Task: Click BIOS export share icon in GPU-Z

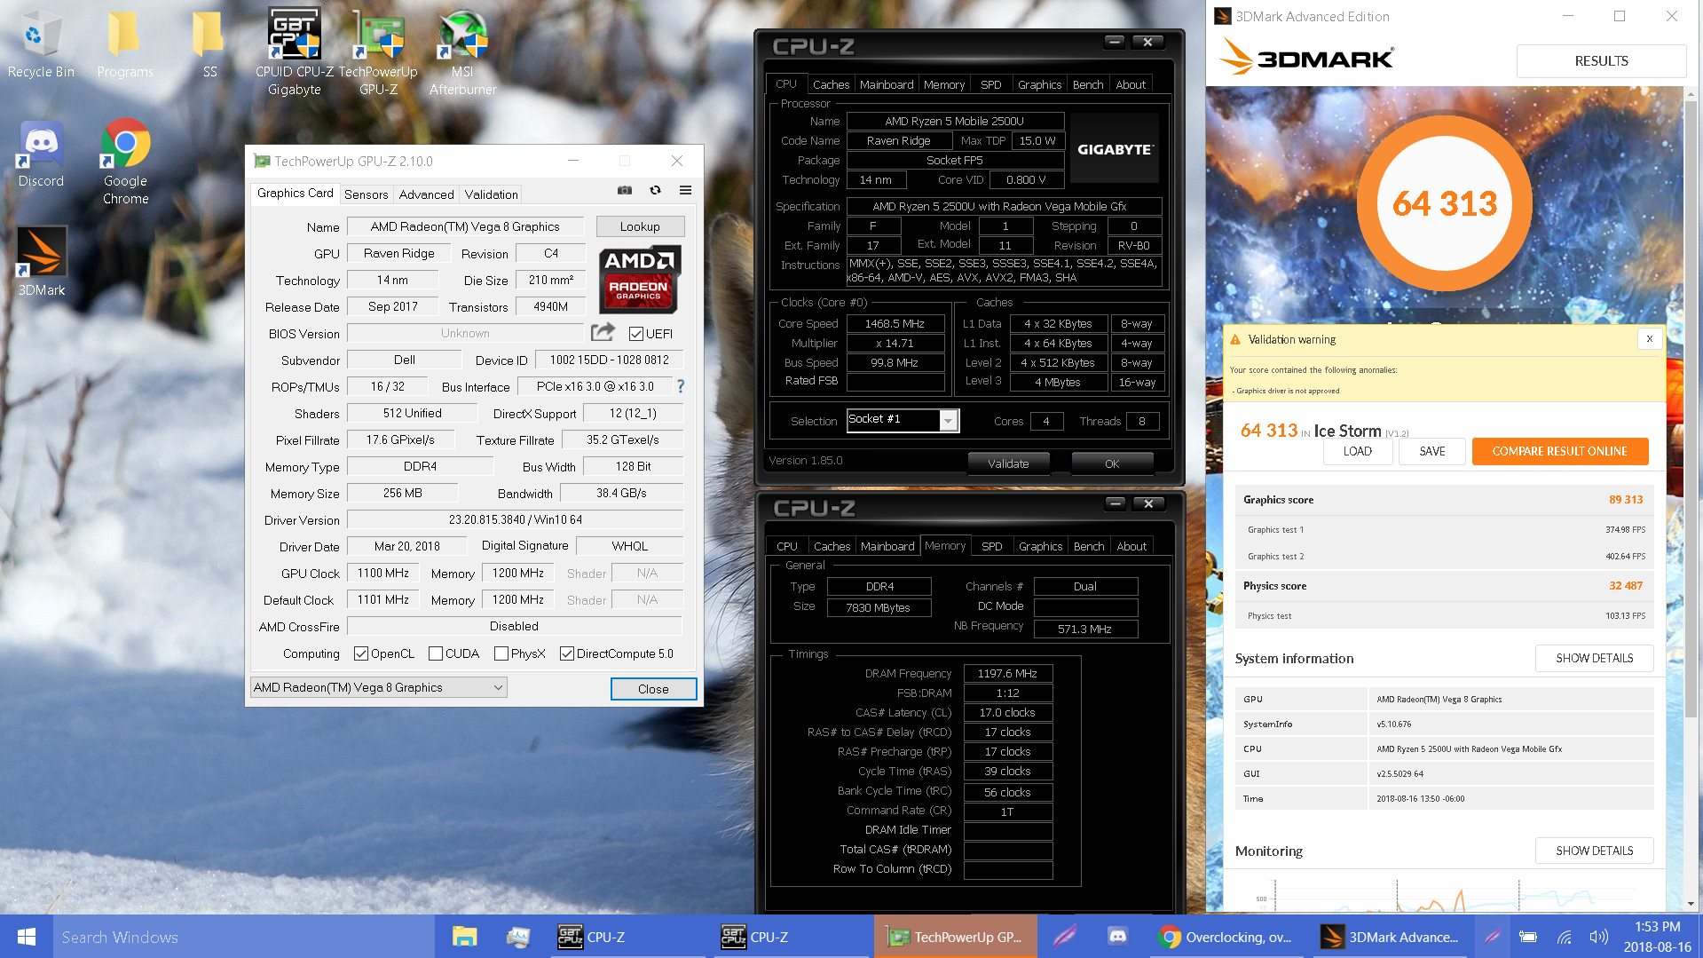Action: (603, 332)
